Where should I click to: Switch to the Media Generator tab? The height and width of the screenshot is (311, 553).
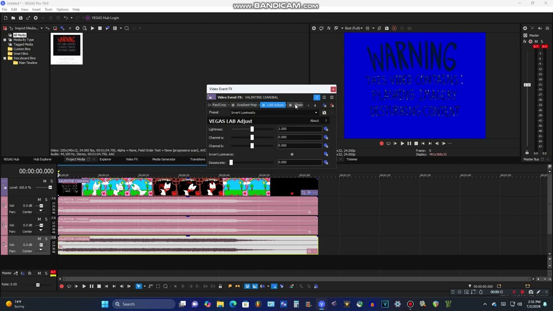(164, 159)
